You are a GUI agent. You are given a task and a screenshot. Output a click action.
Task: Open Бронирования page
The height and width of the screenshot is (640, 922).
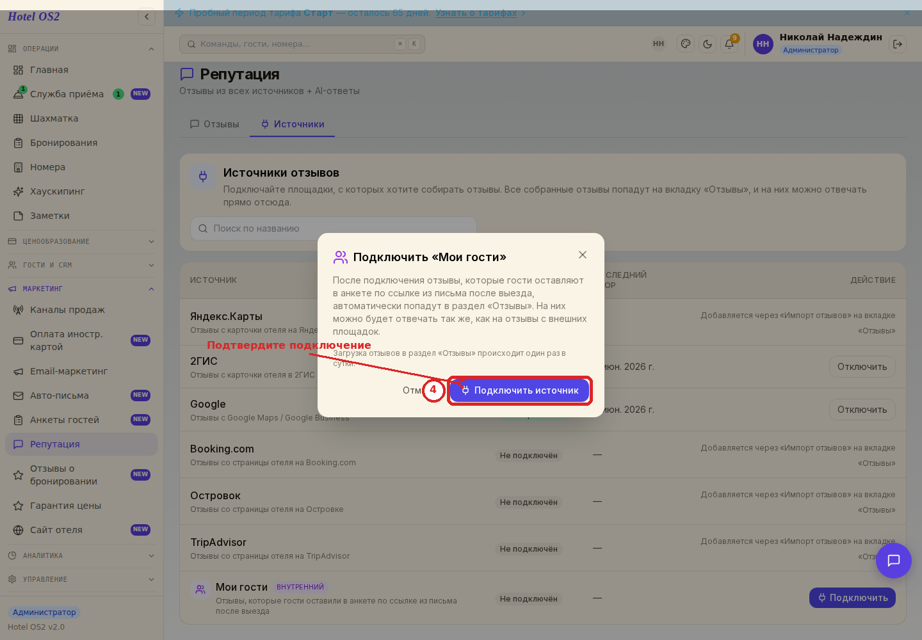(x=81, y=143)
